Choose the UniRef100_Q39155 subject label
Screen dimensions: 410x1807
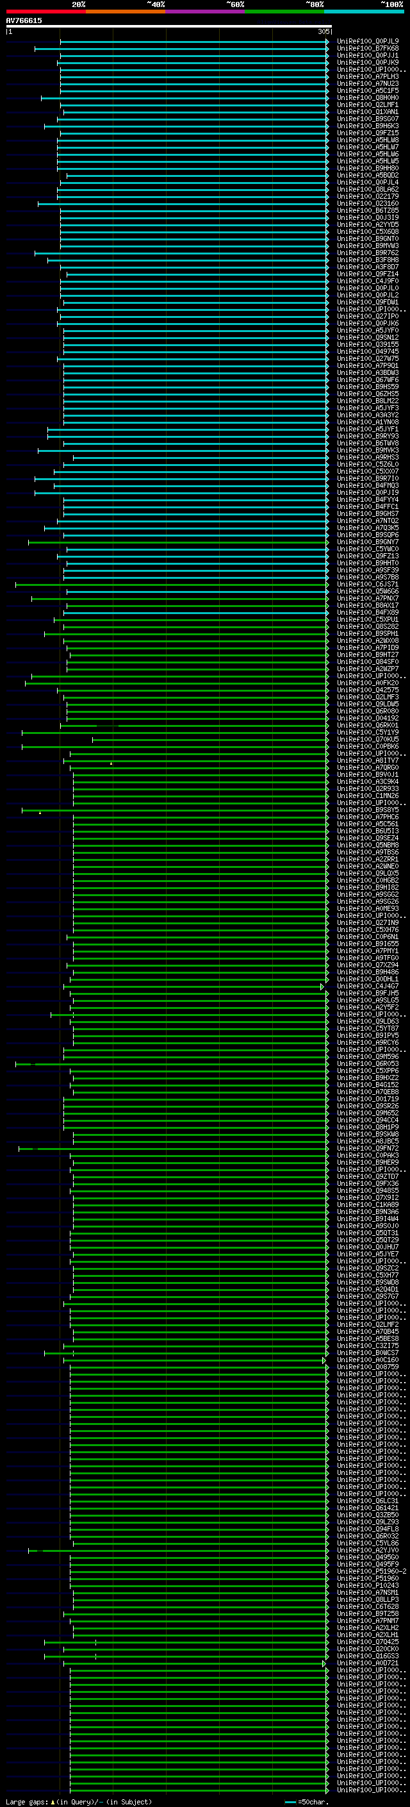pyautogui.click(x=368, y=344)
